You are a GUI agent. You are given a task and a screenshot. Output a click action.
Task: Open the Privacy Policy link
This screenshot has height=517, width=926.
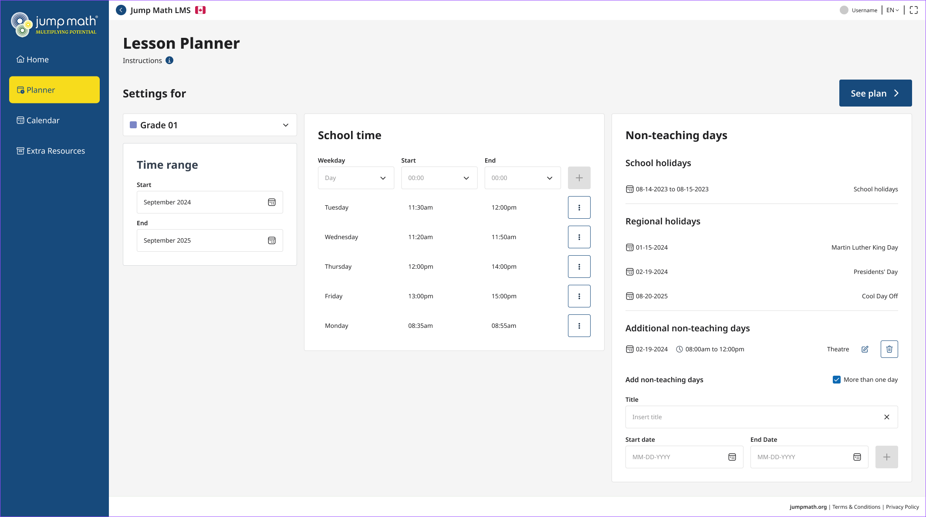click(x=902, y=507)
